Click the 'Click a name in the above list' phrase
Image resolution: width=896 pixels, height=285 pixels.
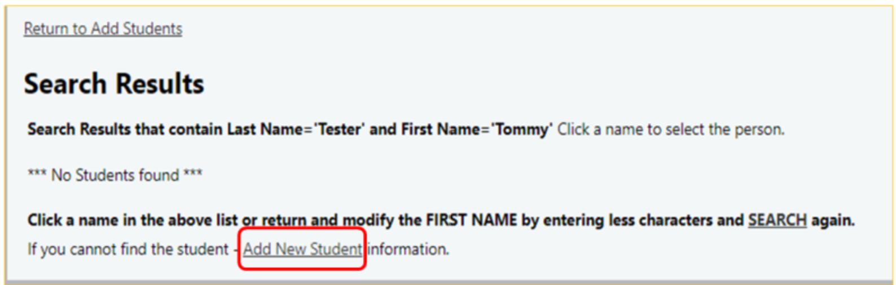tap(133, 220)
